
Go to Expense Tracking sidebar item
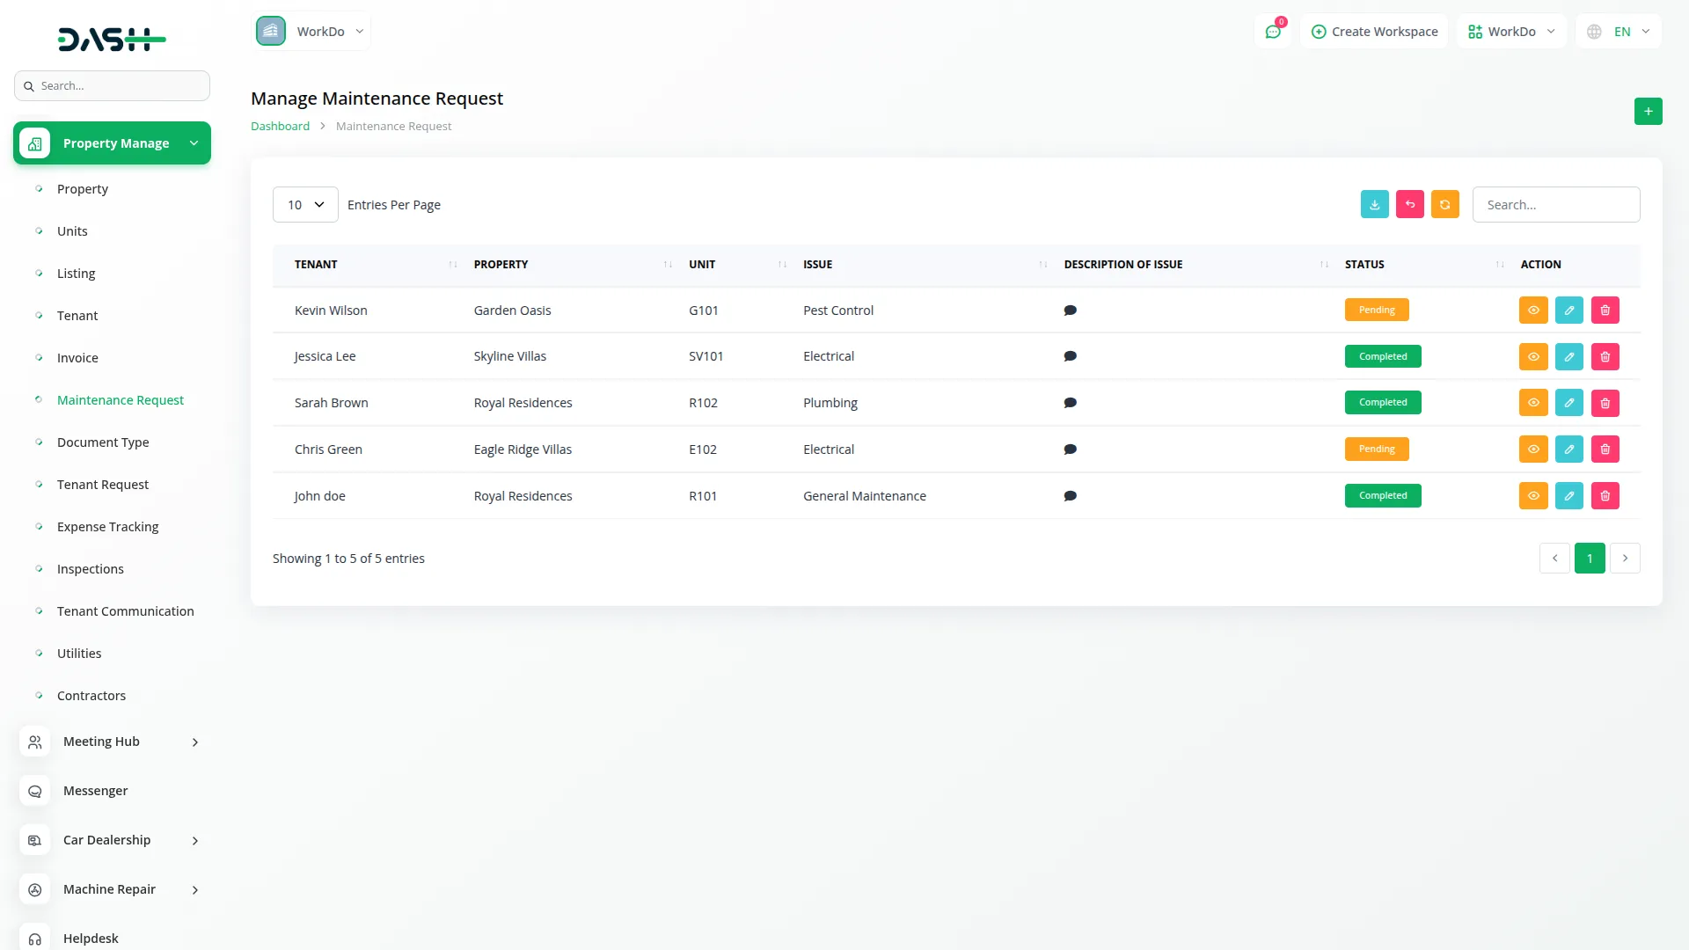pyautogui.click(x=107, y=527)
